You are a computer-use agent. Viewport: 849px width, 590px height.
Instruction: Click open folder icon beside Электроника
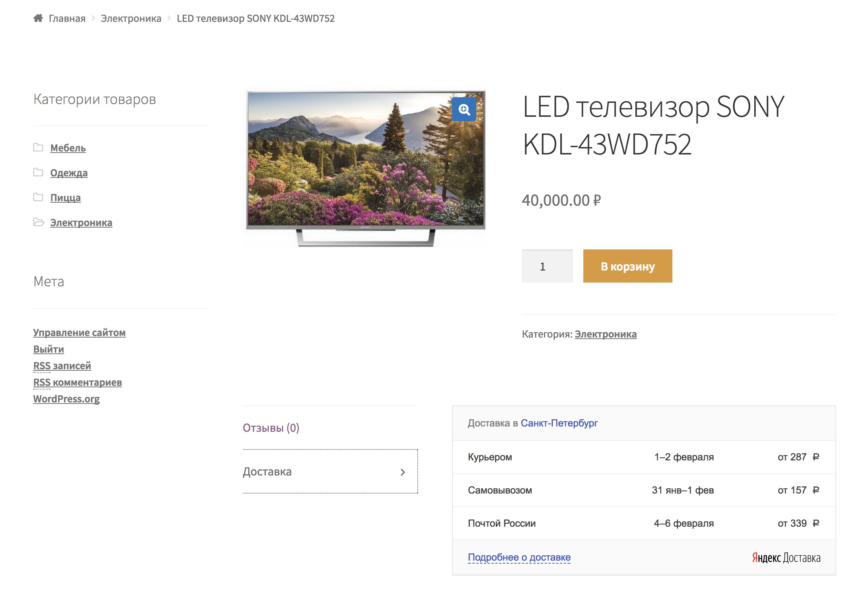(x=38, y=222)
